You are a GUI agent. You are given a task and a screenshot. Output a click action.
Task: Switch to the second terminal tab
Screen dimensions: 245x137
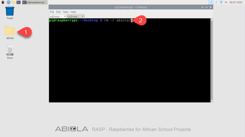coord(73,16)
